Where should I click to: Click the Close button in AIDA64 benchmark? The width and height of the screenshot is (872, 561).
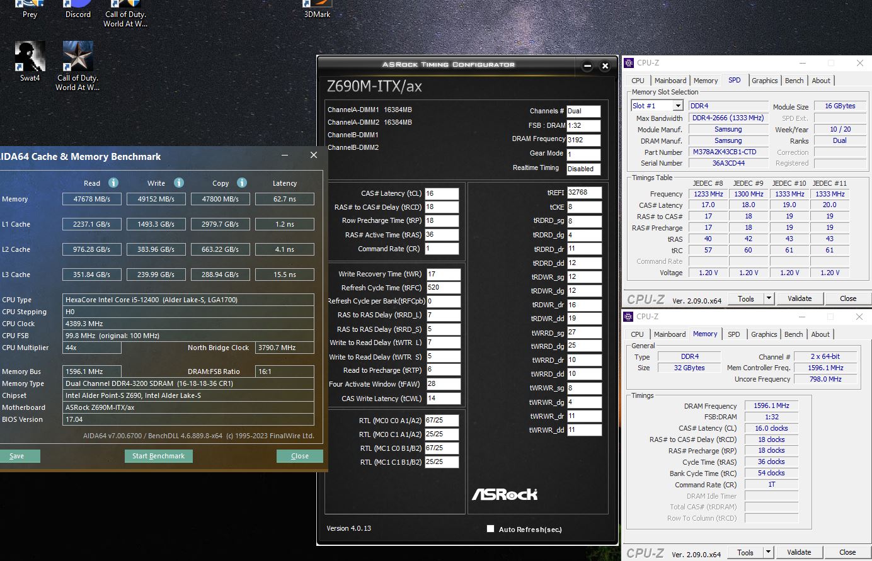[x=300, y=456]
